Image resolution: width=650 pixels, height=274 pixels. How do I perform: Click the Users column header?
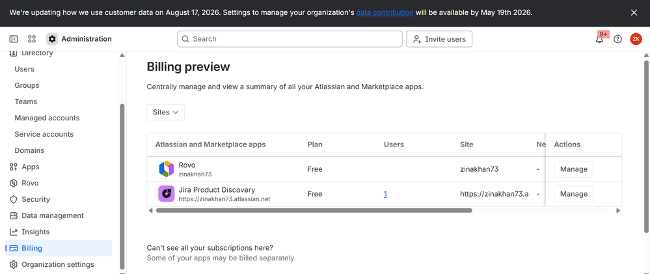click(x=394, y=144)
